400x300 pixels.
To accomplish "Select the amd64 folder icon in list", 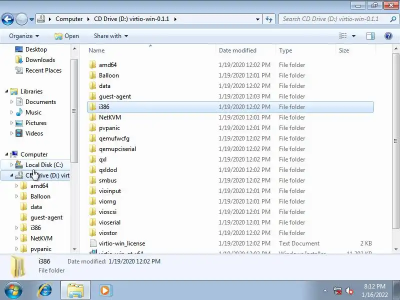I will point(93,65).
